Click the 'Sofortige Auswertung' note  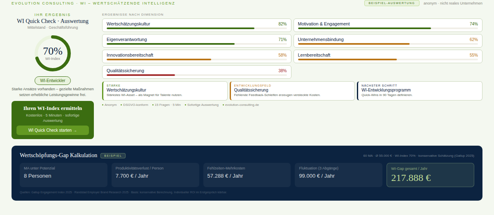pos(203,105)
